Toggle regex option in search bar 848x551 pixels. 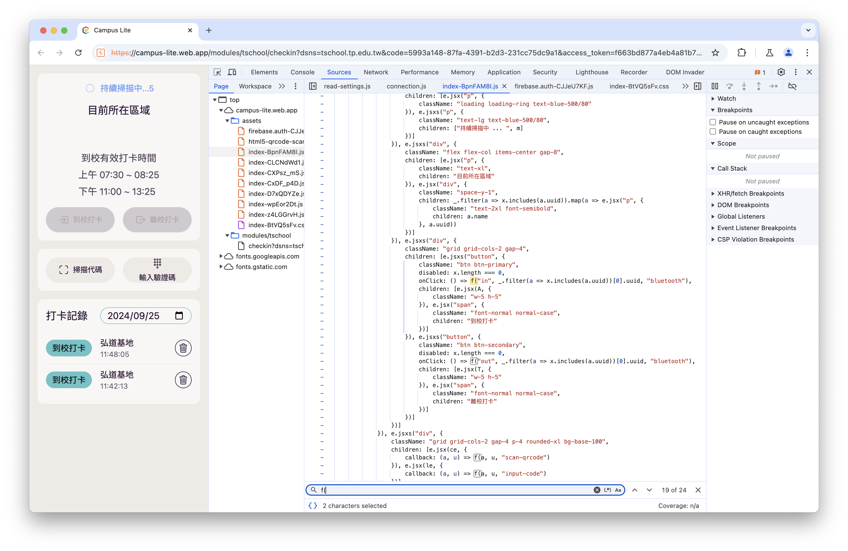(608, 490)
